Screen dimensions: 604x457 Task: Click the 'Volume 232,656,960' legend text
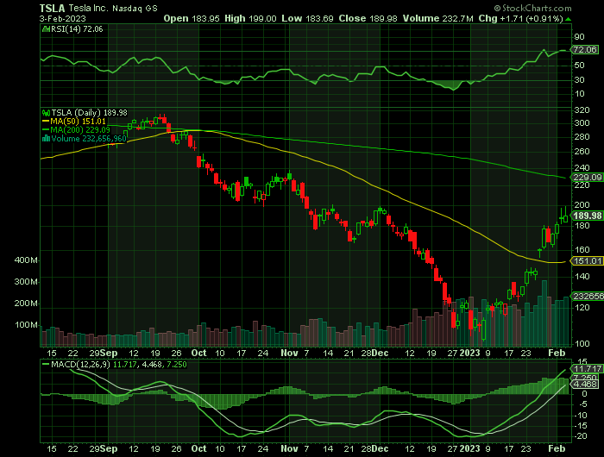(89, 139)
